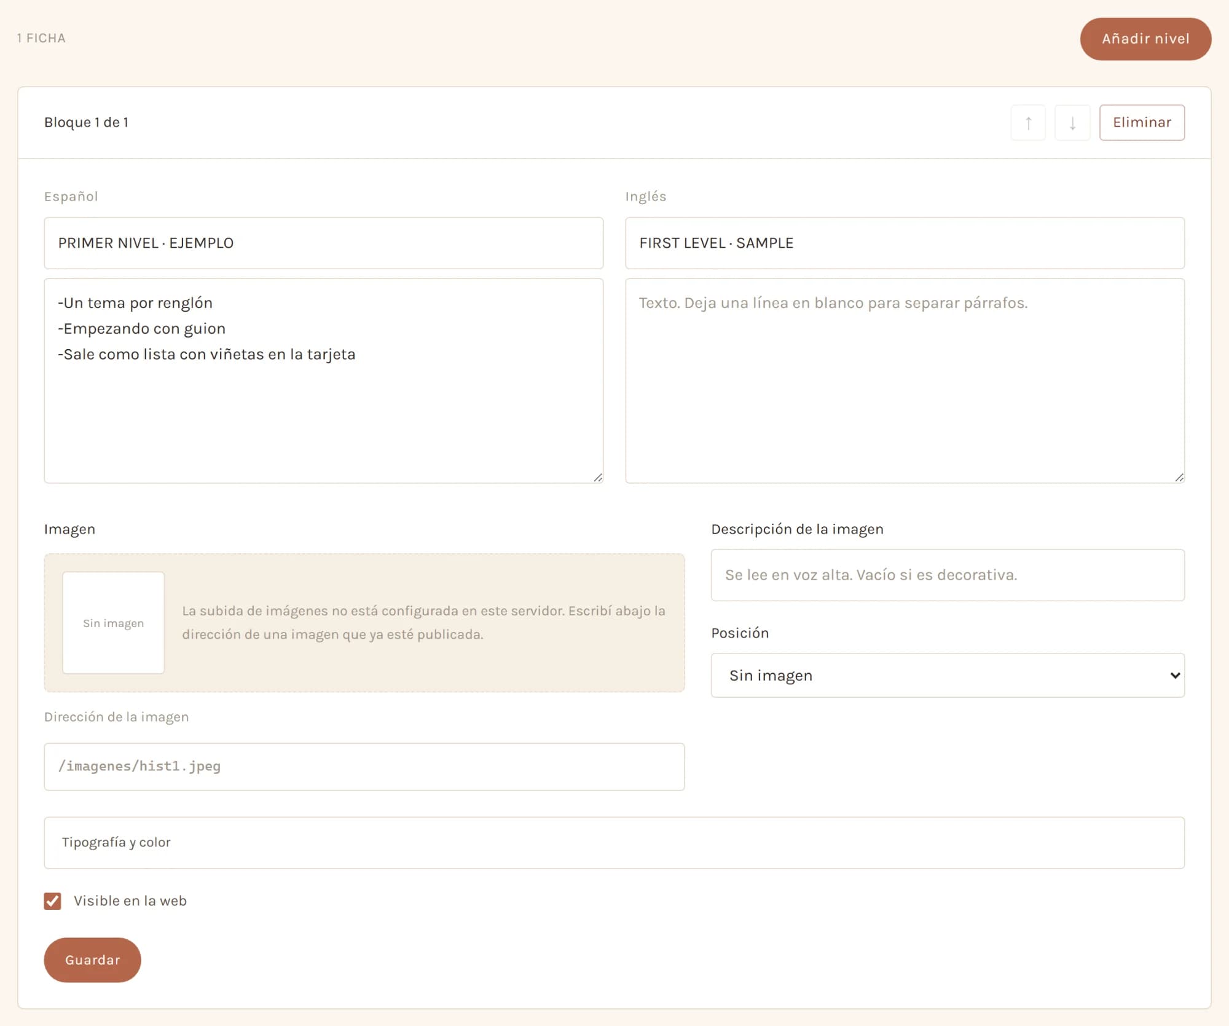
Task: Click the image upload not configured notice
Action: (424, 622)
